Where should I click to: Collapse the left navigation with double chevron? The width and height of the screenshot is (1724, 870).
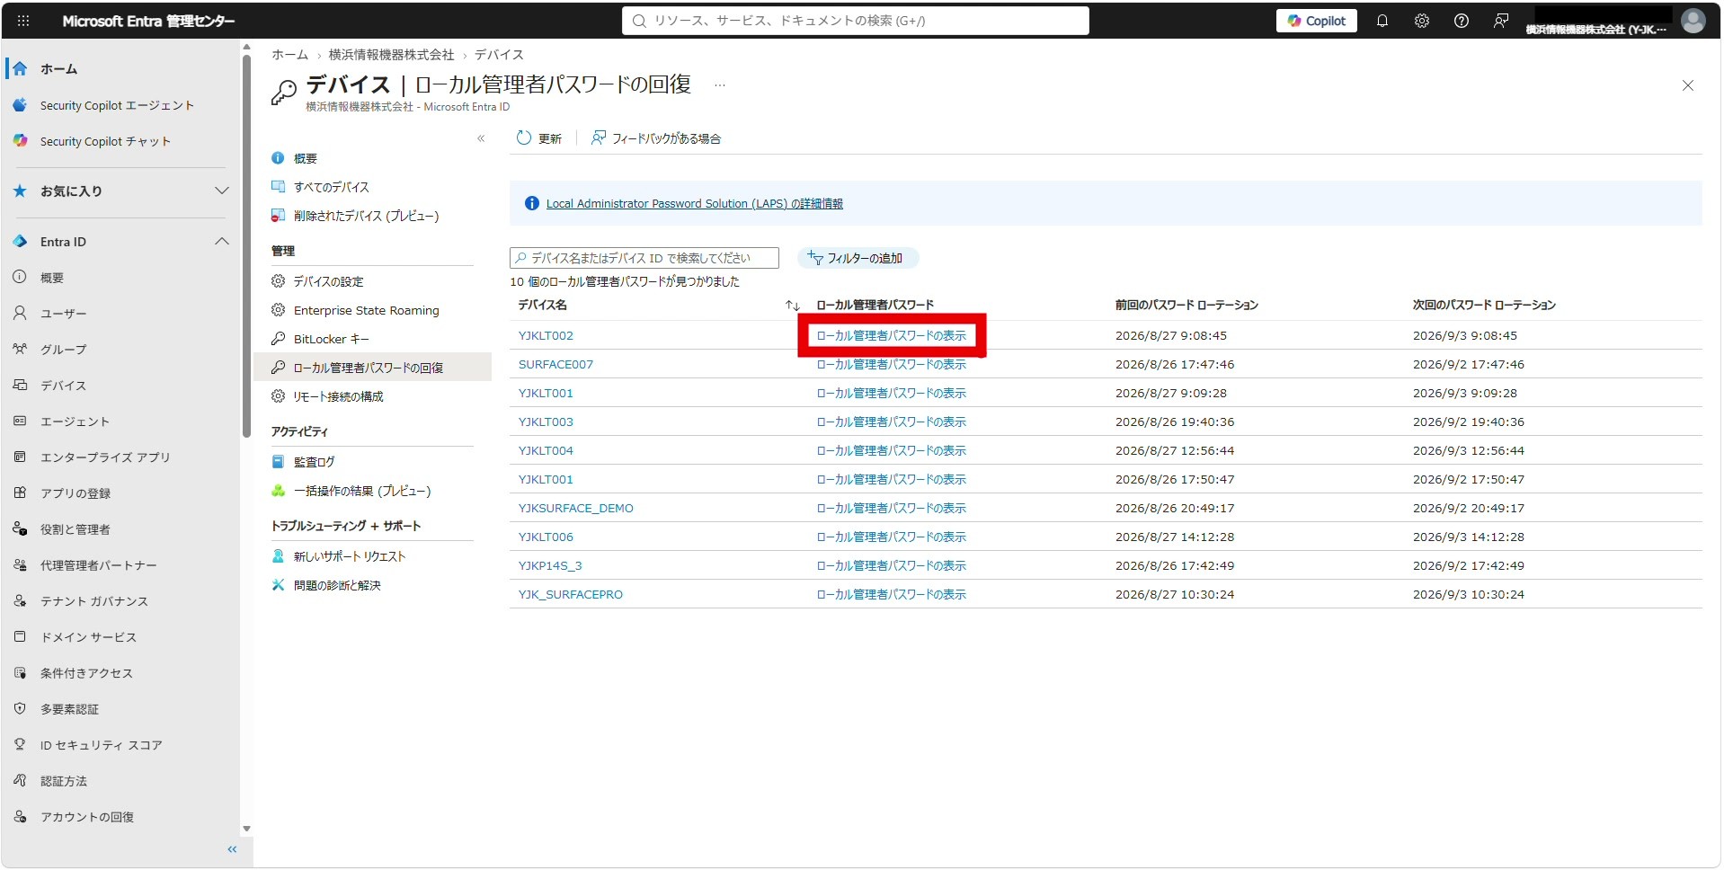(x=232, y=849)
